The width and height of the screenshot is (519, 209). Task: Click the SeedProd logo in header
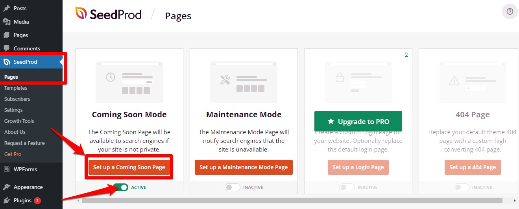pos(108,14)
